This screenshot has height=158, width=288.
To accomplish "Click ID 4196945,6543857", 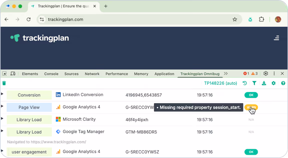I will point(144,95).
